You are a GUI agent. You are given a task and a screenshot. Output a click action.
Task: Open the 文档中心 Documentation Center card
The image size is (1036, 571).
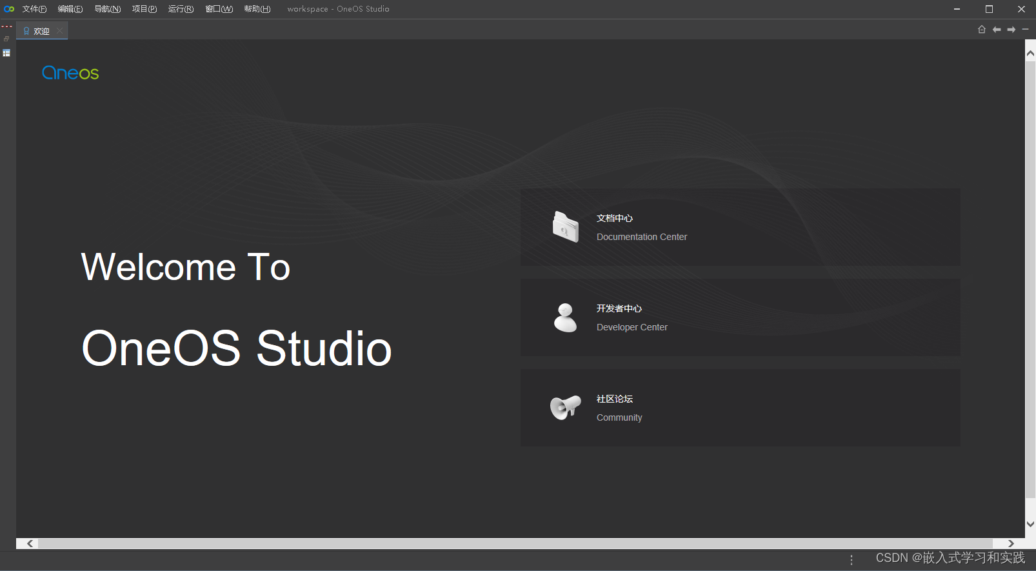click(740, 227)
